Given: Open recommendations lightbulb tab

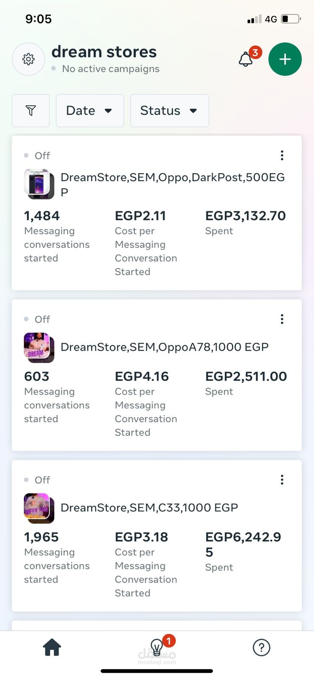Looking at the screenshot, I should (157, 648).
